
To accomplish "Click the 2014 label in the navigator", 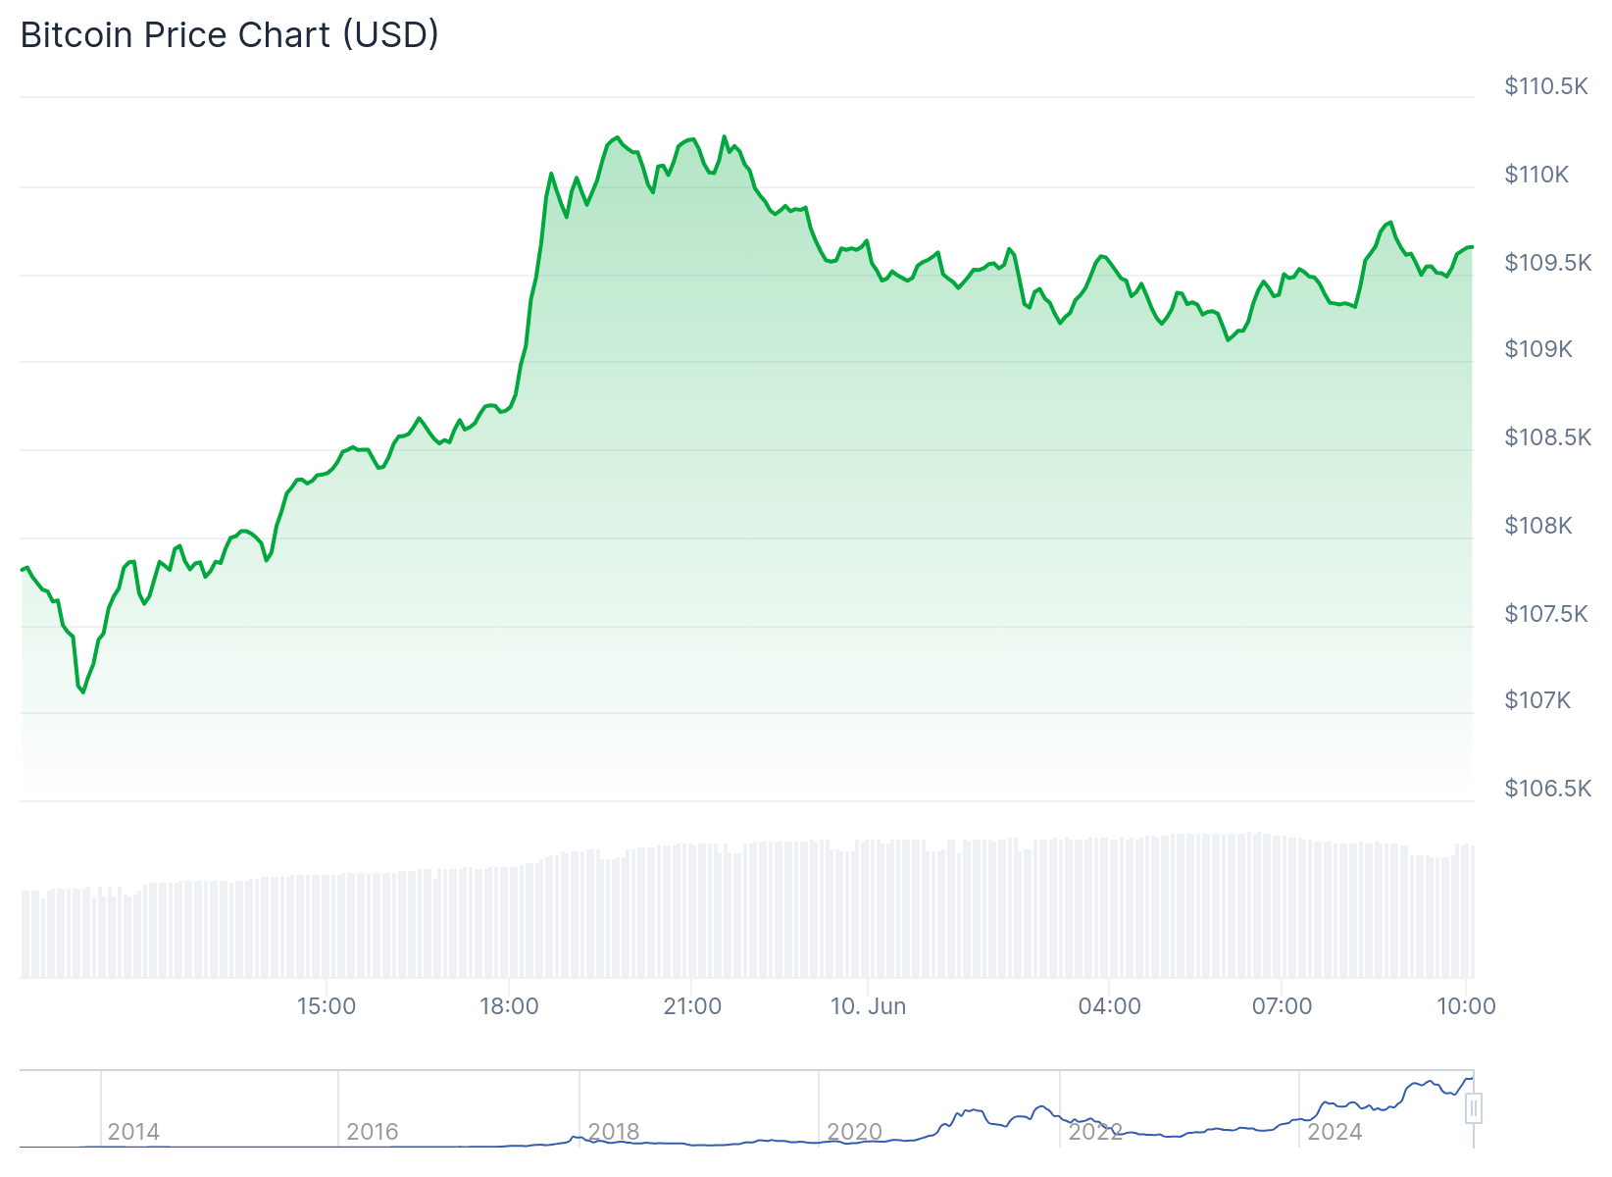I will [x=133, y=1132].
